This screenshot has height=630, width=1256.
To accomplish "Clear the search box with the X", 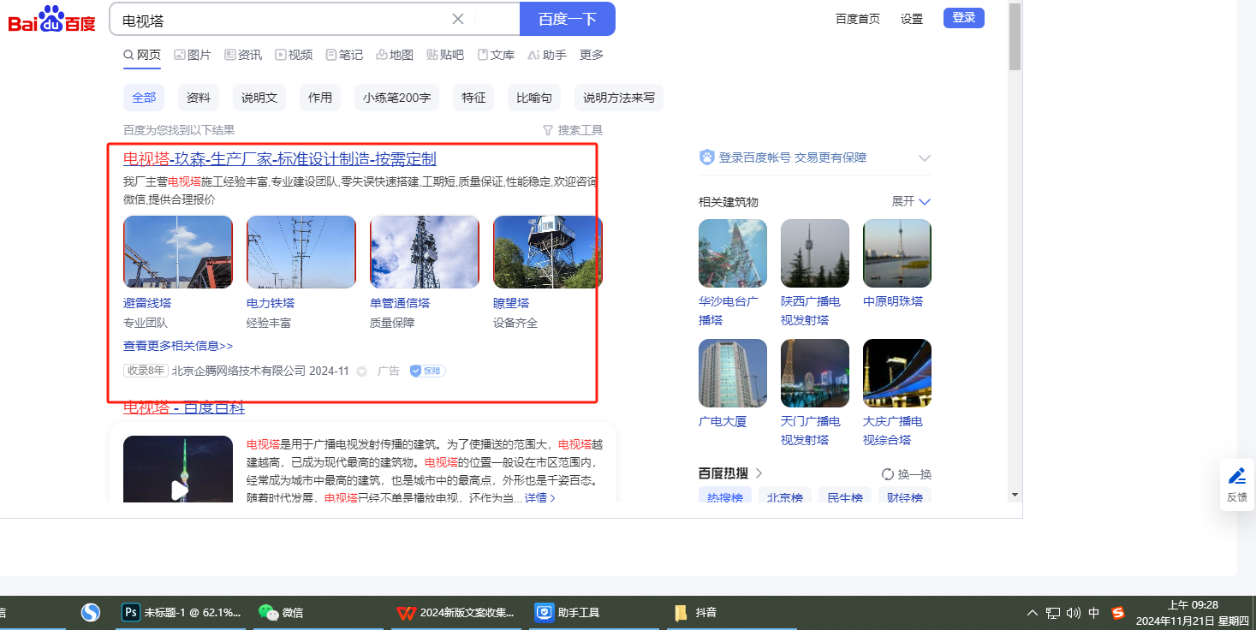I will coord(458,19).
